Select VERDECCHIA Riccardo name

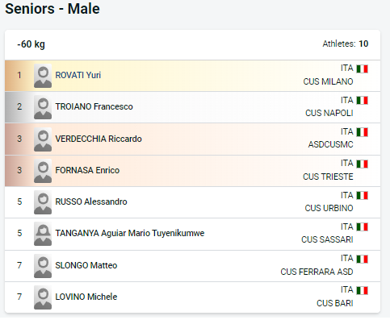(99, 139)
